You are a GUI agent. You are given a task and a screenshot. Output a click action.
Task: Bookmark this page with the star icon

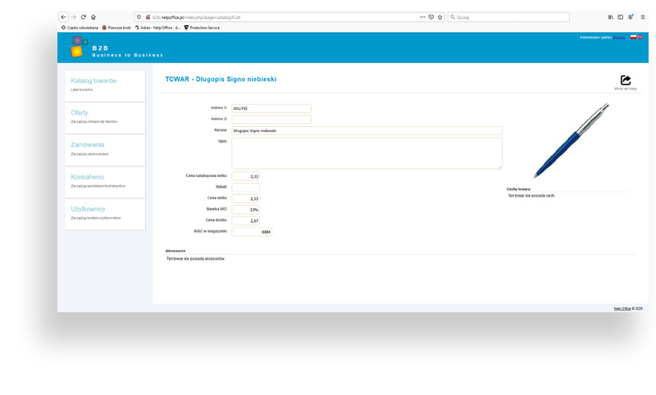click(x=440, y=17)
